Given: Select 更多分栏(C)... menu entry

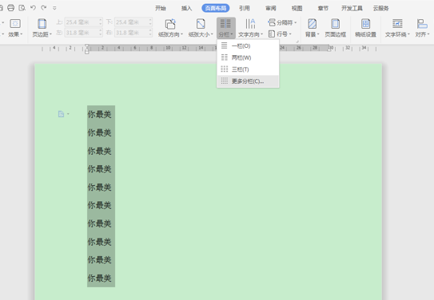Looking at the screenshot, I should [248, 81].
